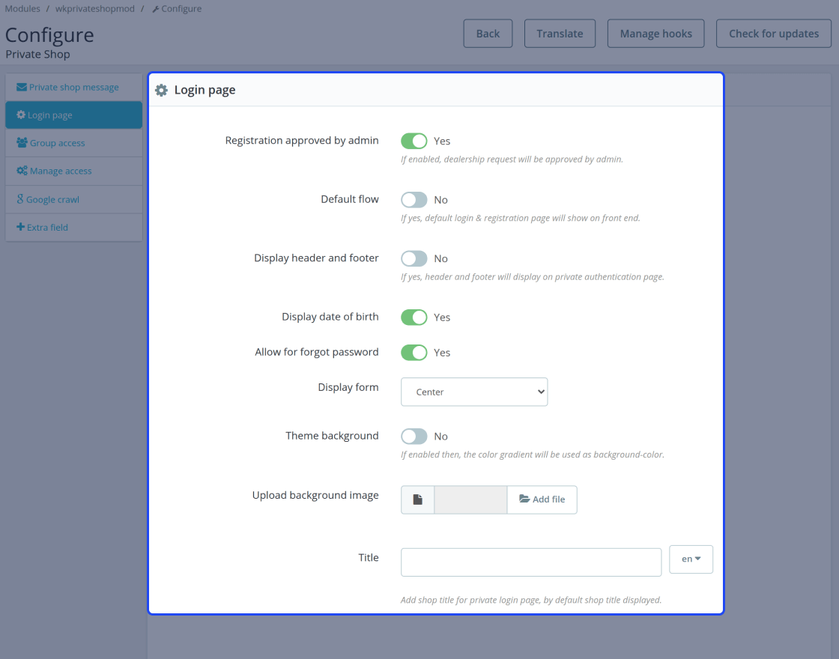Image resolution: width=839 pixels, height=659 pixels.
Task: Click the Private Shop subtitle text
Action: click(37, 54)
